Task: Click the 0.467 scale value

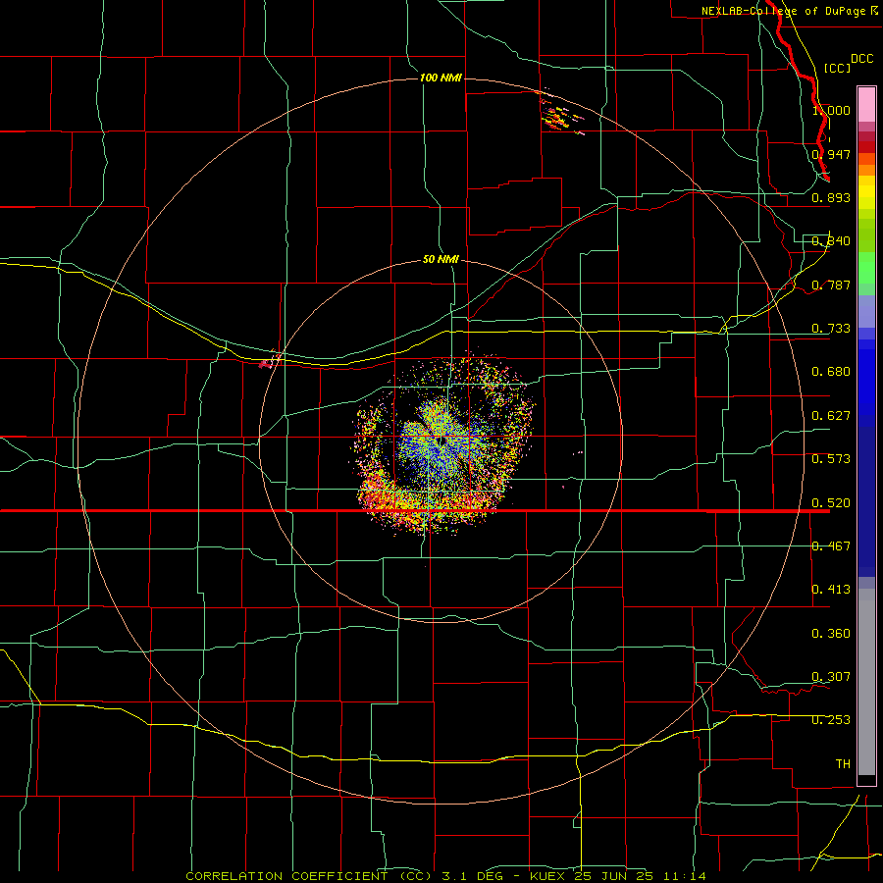Action: coord(831,546)
